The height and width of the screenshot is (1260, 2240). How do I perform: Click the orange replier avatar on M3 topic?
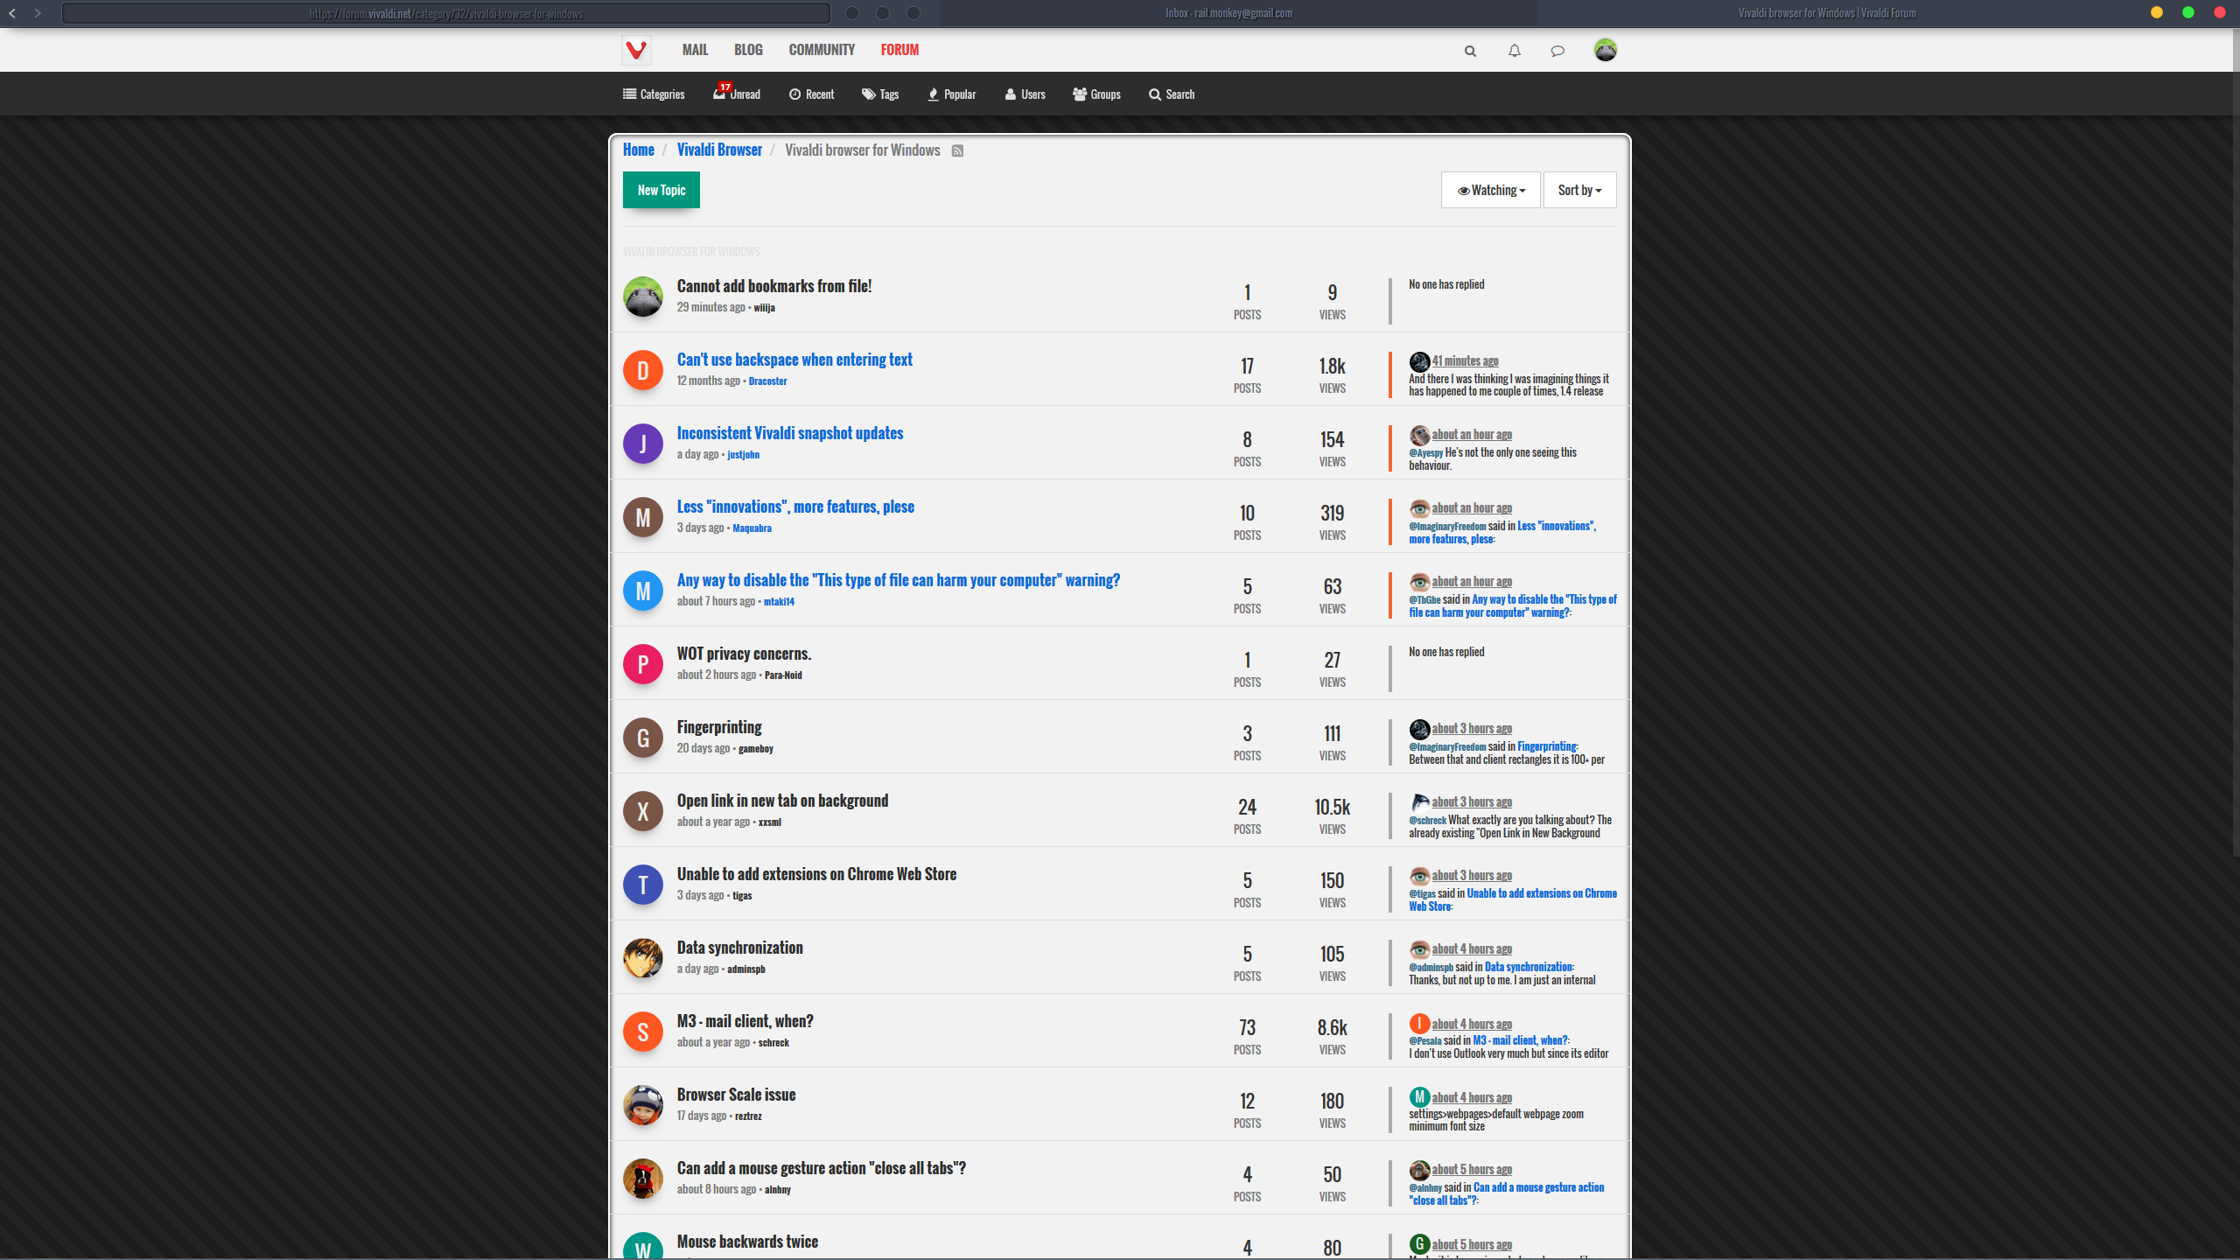pyautogui.click(x=1419, y=1024)
